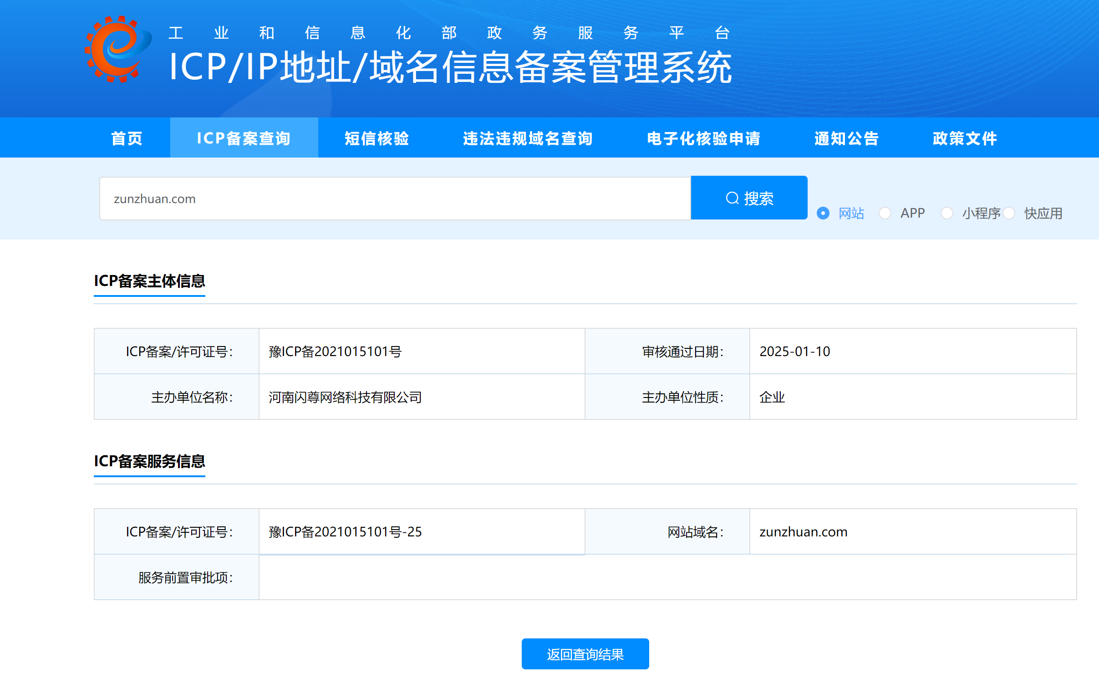
Task: Focus the domain search input field
Action: [395, 199]
